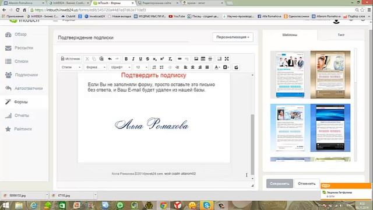
Task: Click the Paste icon in editor toolbar
Action: point(101,59)
